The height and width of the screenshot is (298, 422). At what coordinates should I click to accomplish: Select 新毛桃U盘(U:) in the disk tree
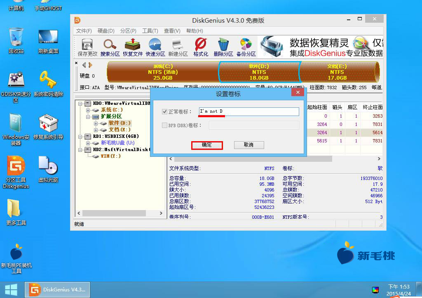[x=117, y=143]
